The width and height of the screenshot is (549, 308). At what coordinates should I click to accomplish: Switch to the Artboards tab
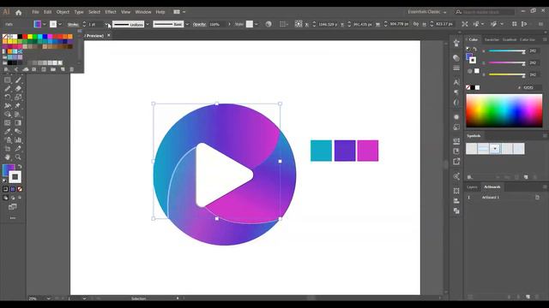pyautogui.click(x=492, y=187)
